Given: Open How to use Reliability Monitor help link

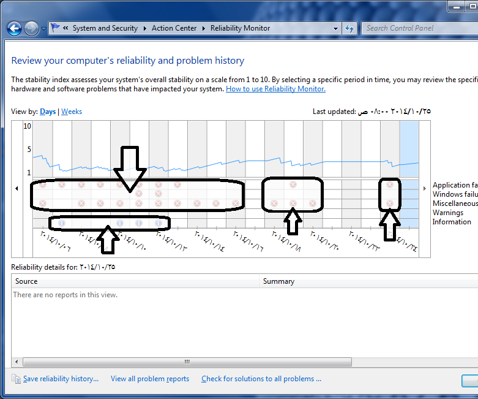Looking at the screenshot, I should [275, 89].
